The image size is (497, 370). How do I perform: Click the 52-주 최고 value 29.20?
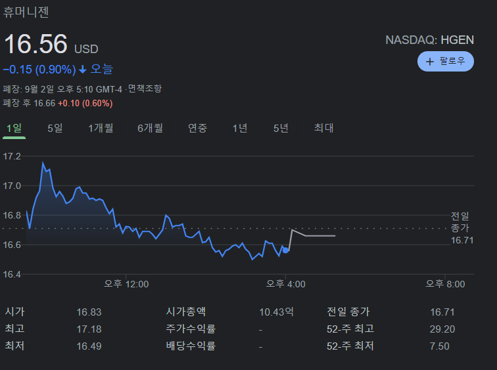[x=442, y=329]
